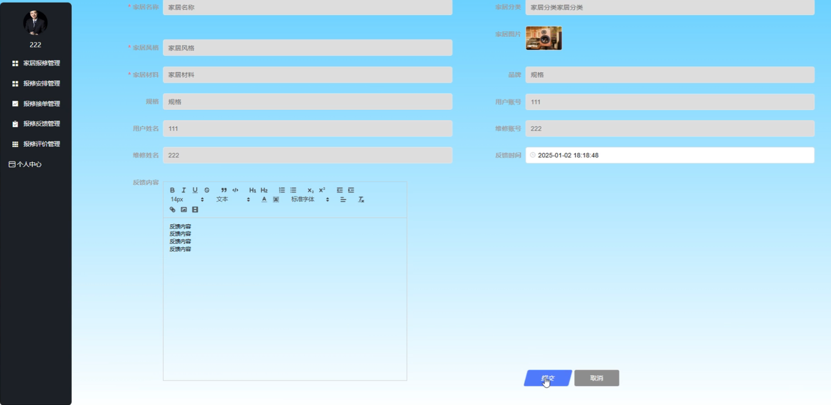Toggle bold formatting in the editor
Screen dimensions: 831x405
pos(172,190)
